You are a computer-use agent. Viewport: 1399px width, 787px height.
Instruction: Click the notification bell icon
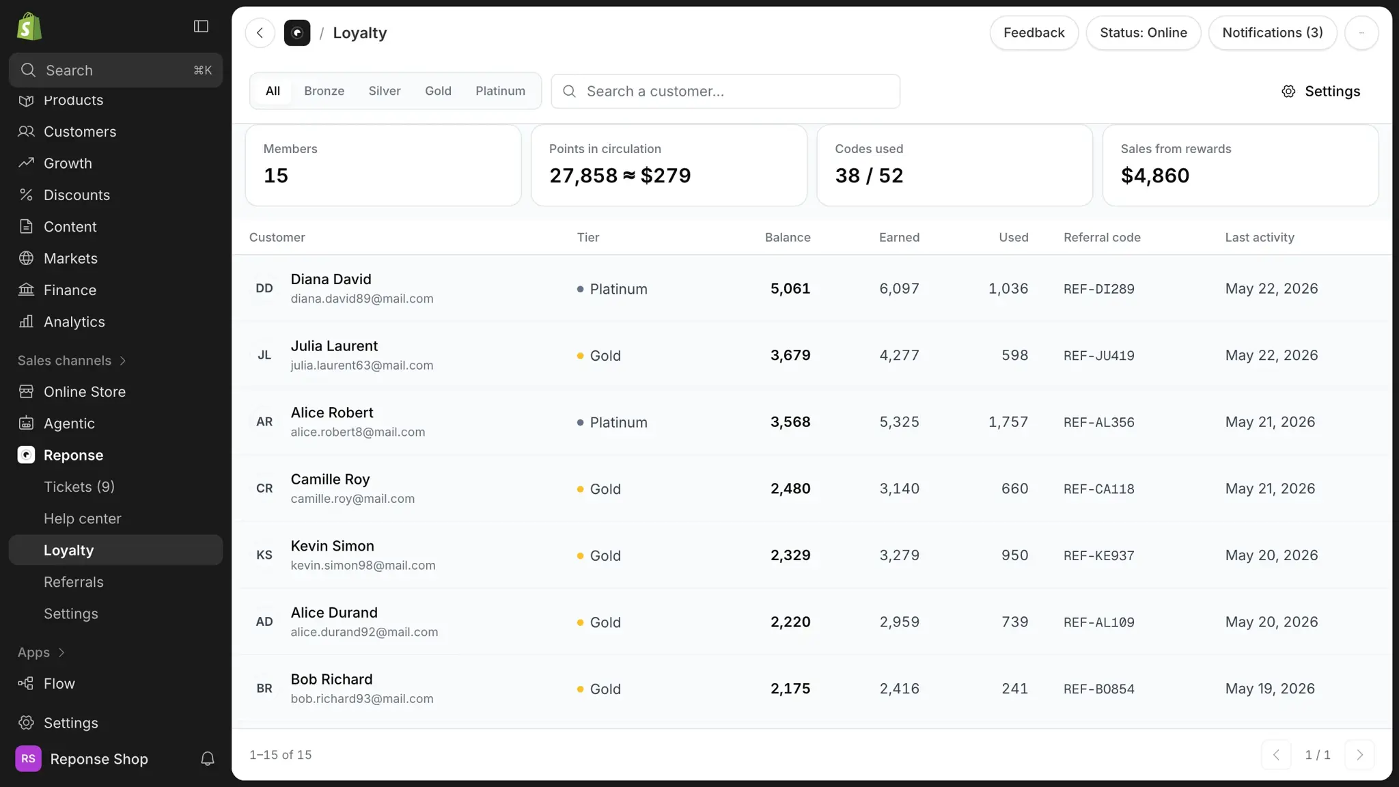point(208,759)
